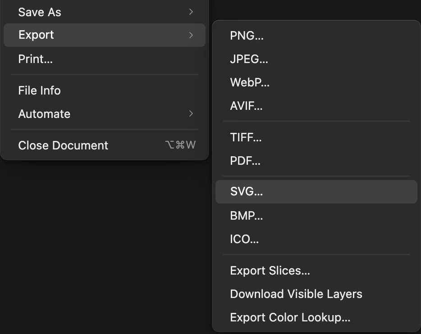Open the Export submenu item
Viewport: 421px width, 334px height.
[105, 35]
